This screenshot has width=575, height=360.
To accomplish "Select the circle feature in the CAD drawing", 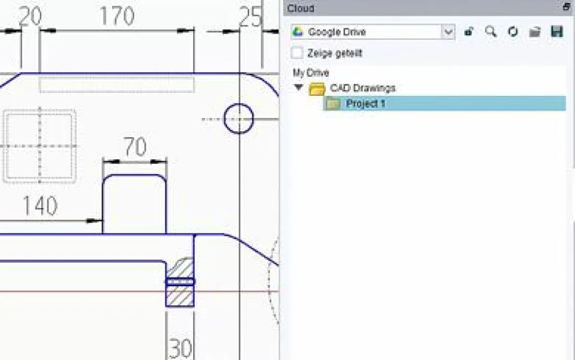I will point(238,117).
